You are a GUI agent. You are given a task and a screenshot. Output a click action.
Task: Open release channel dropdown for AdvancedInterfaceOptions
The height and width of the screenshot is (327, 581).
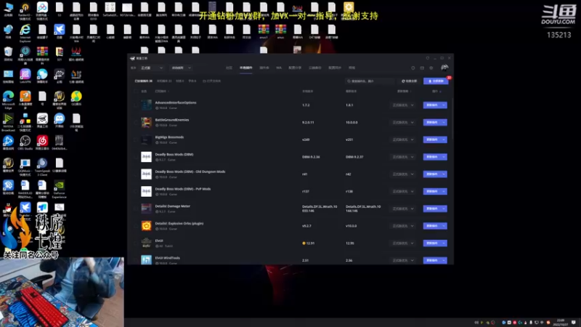click(403, 105)
